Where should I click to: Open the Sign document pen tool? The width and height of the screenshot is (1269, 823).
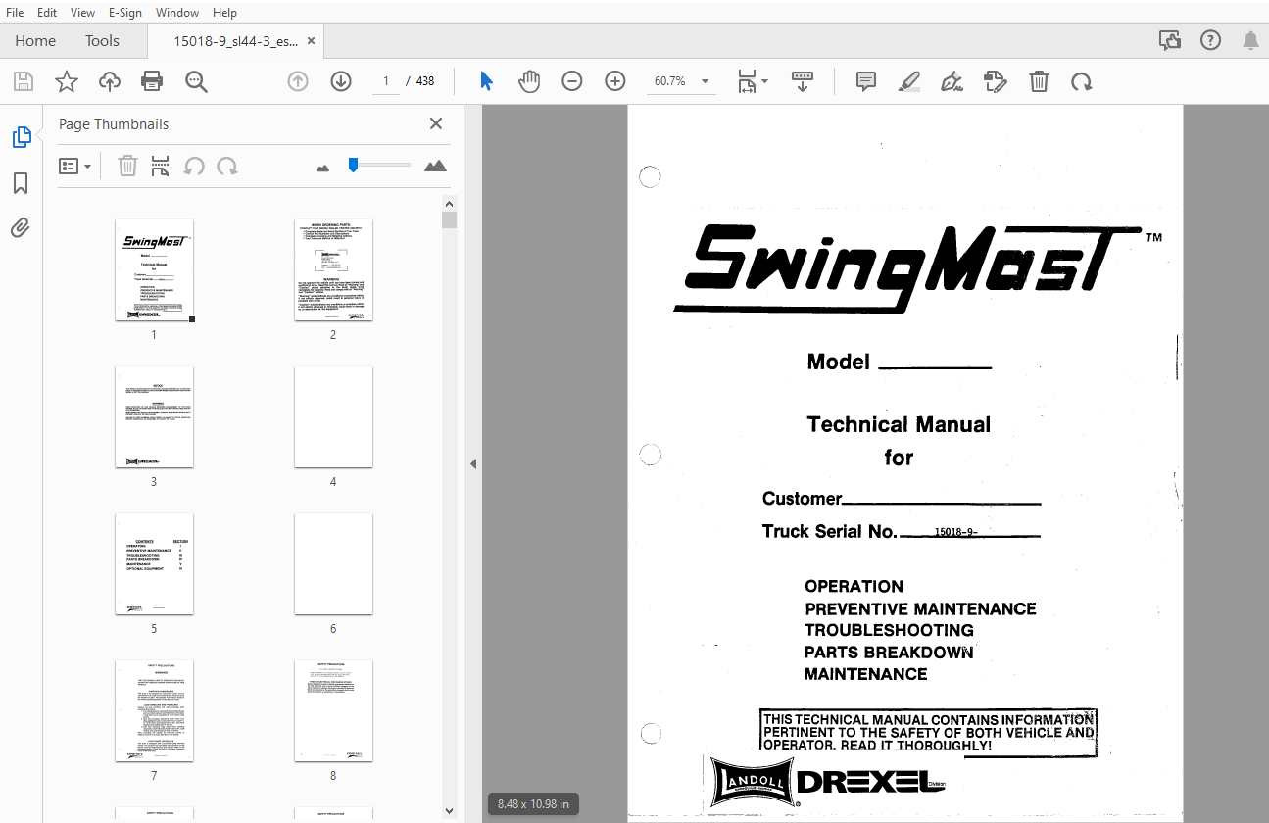coord(952,81)
